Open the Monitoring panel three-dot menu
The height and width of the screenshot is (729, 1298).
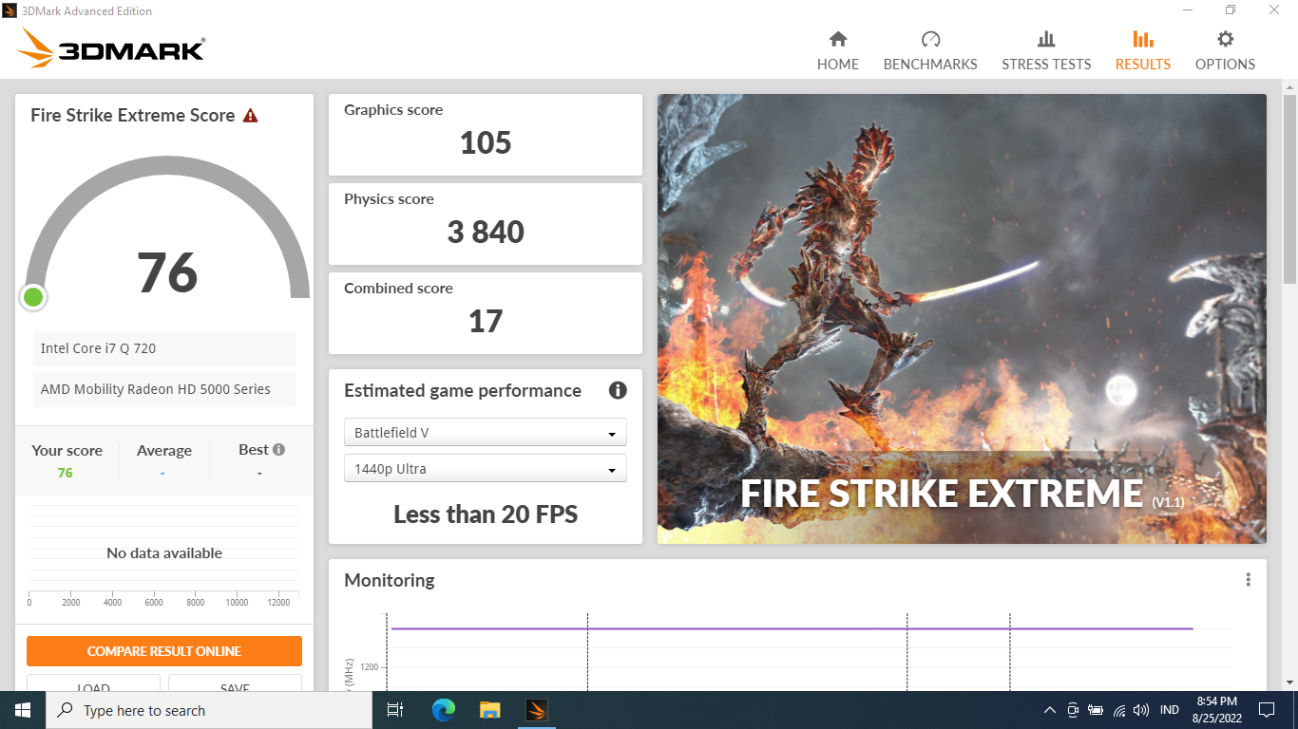[x=1248, y=580]
